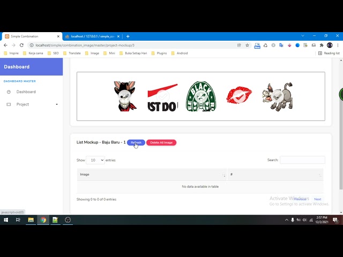This screenshot has width=343, height=257.
Task: Open the Kerja sama bookmark folder
Action: point(33,53)
